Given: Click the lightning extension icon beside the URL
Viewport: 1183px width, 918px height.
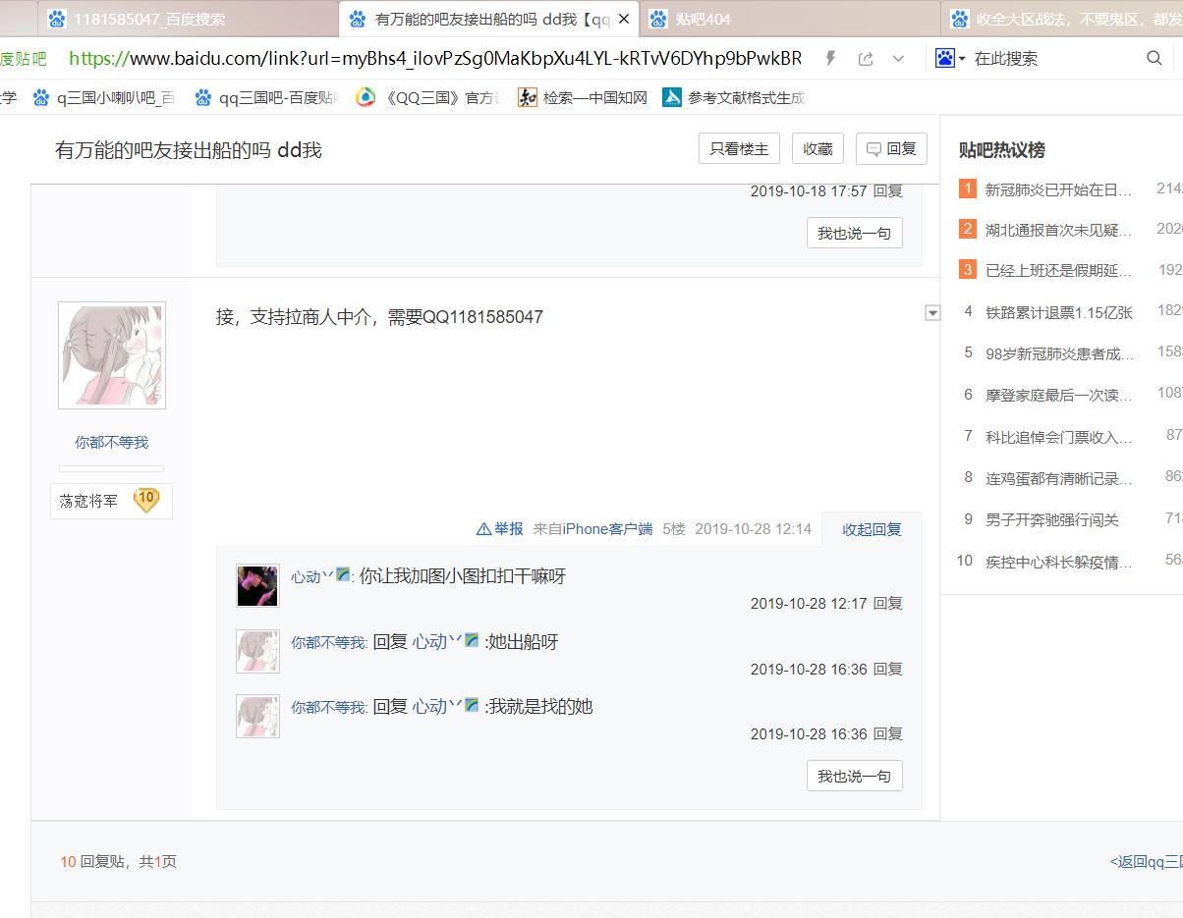Looking at the screenshot, I should [x=830, y=58].
